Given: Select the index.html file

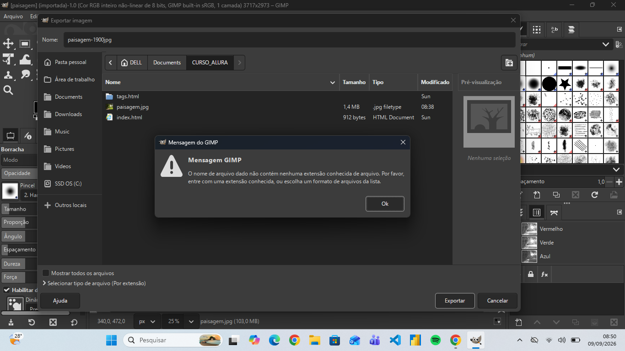Looking at the screenshot, I should click(277, 117).
